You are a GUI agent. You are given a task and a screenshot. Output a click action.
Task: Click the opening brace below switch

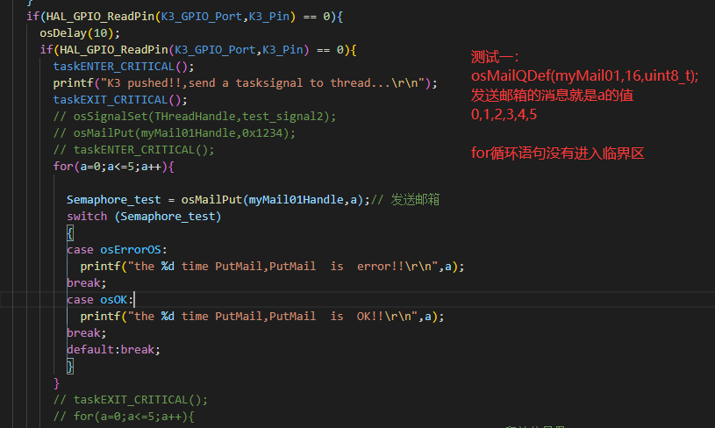(70, 233)
